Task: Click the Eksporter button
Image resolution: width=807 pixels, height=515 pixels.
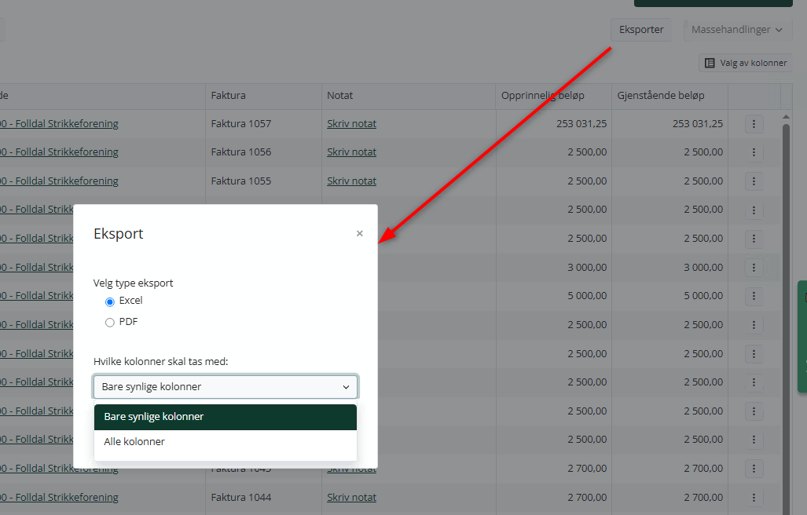Action: pos(641,30)
